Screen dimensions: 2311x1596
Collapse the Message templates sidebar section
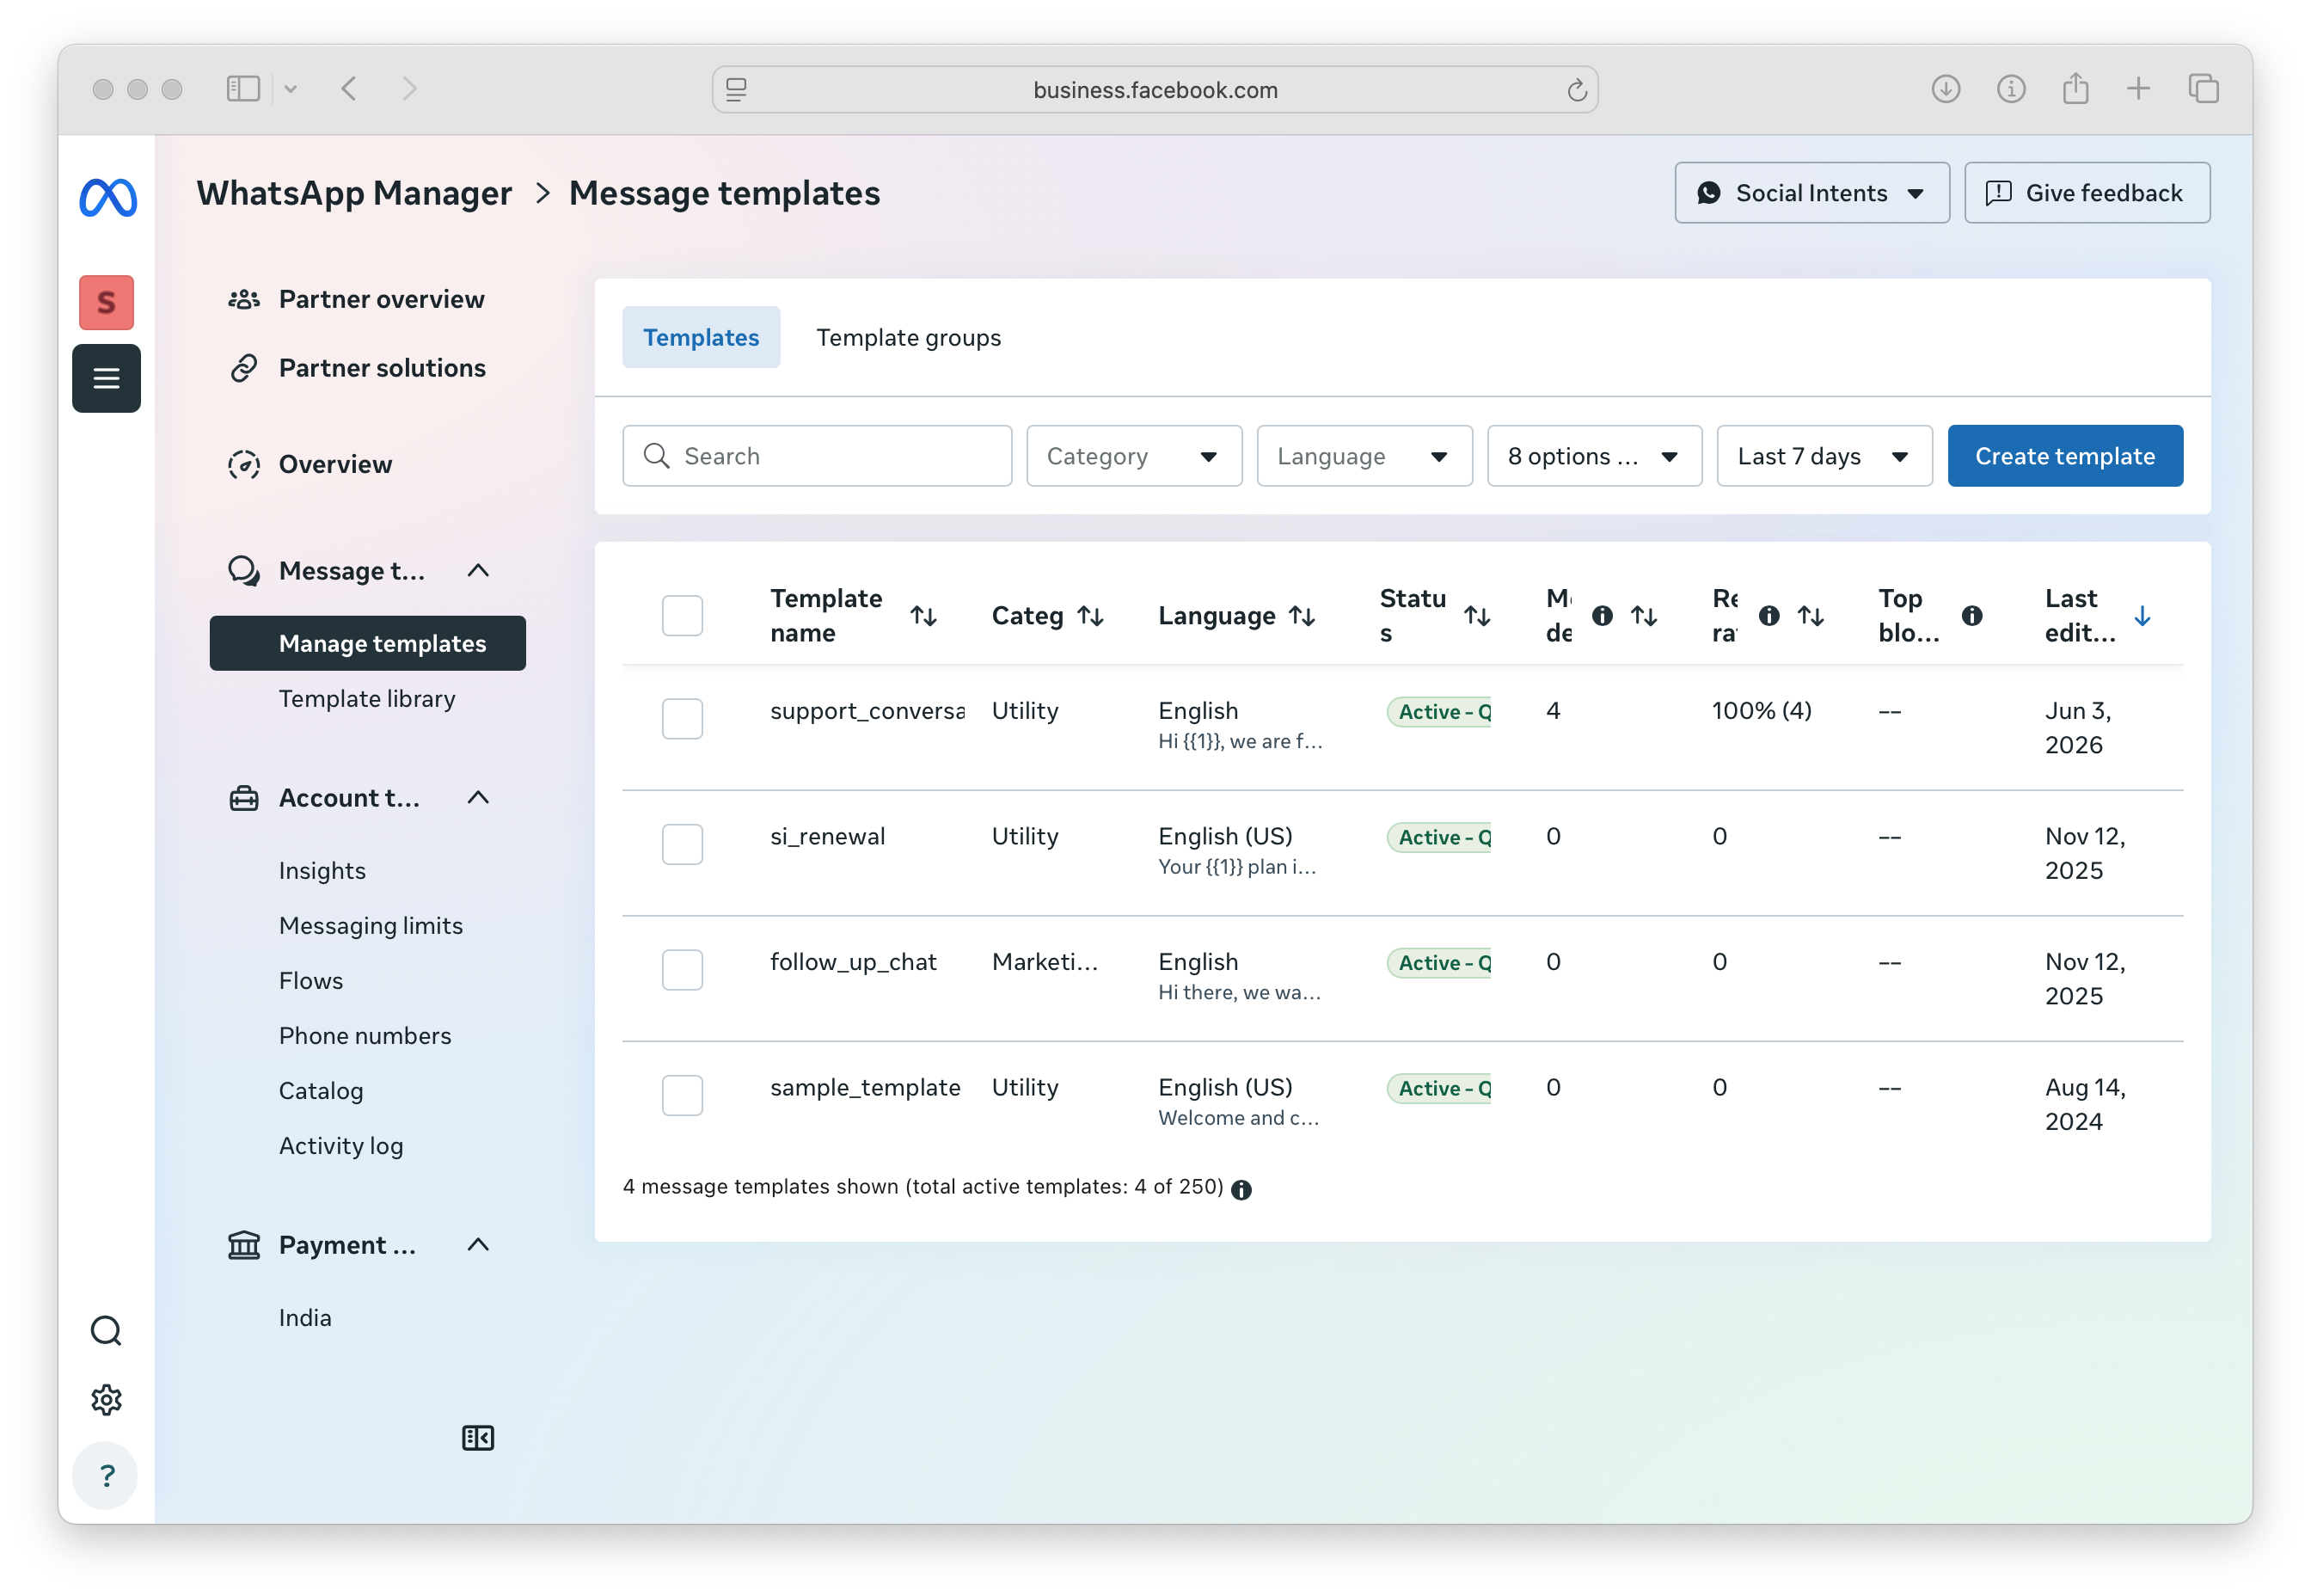pyautogui.click(x=478, y=570)
